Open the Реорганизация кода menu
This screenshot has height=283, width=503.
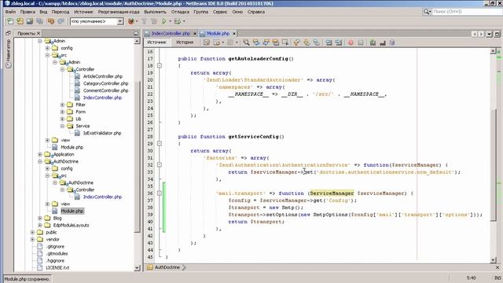pos(119,12)
